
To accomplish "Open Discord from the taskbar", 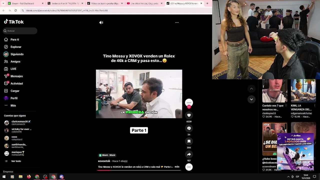I will coord(62,177).
